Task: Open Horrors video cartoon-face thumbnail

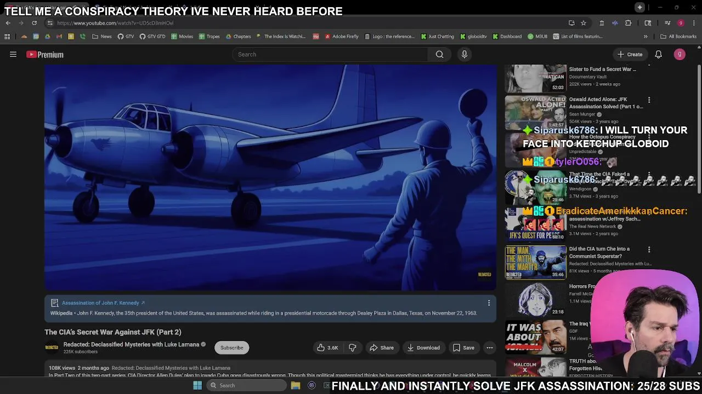Action: pyautogui.click(x=535, y=299)
